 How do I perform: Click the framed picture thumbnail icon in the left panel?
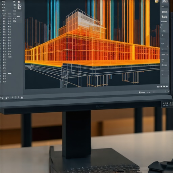point(20,7)
